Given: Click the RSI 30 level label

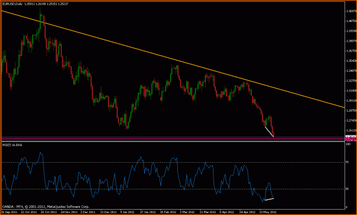Looking at the screenshot, I should 347,189.
